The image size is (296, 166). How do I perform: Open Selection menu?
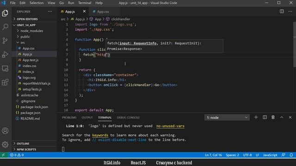[x=37, y=3]
